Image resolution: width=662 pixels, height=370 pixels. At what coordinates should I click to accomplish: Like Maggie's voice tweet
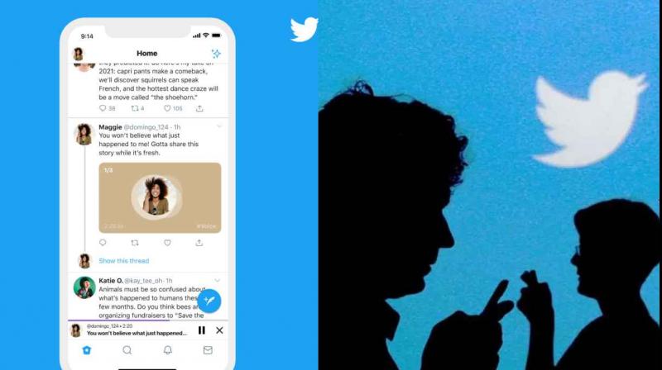tap(168, 243)
